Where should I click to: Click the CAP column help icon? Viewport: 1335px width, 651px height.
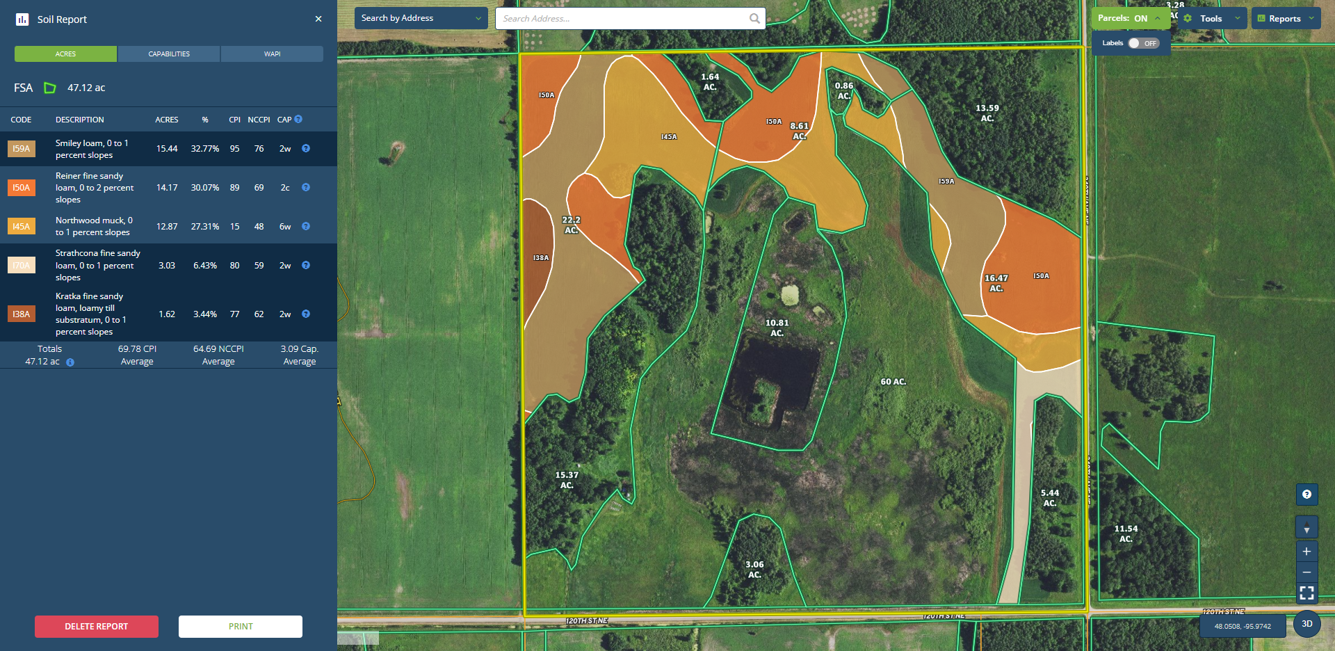pos(298,120)
